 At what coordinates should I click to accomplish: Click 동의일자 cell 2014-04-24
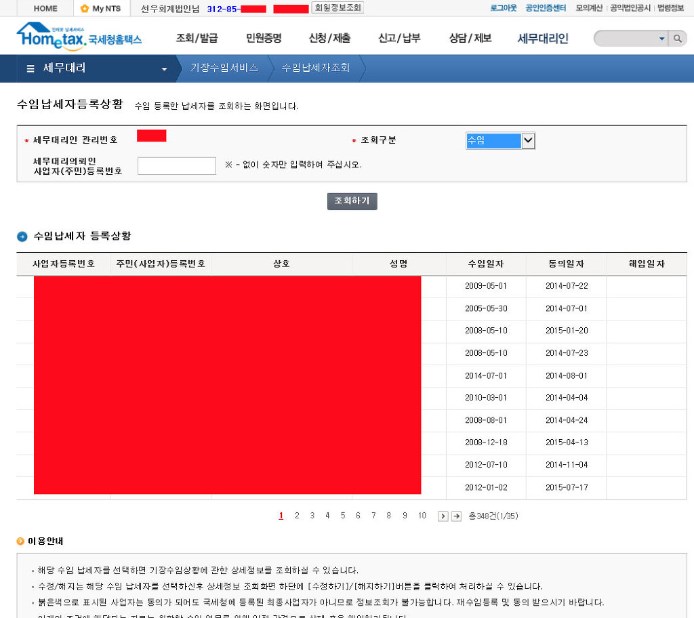[567, 420]
